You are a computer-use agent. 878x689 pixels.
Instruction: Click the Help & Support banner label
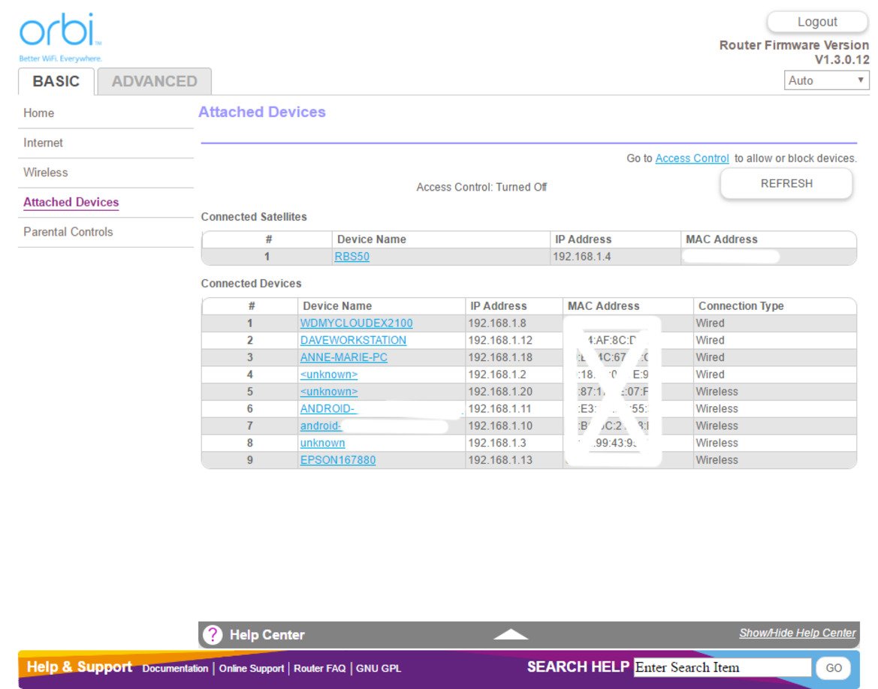[x=80, y=666]
